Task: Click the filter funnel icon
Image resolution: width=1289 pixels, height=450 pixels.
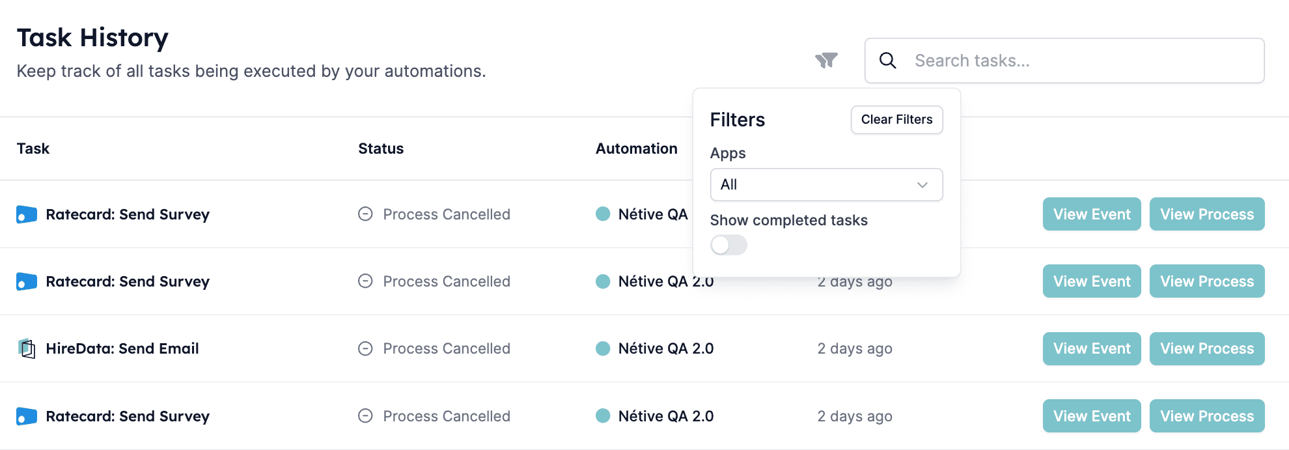Action: [826, 61]
